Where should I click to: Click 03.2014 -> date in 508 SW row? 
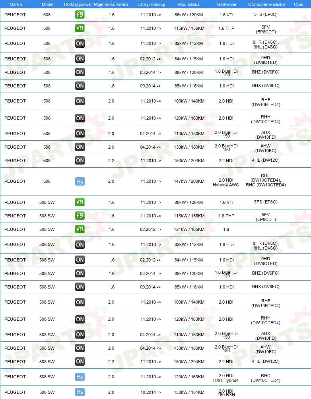[x=150, y=273]
